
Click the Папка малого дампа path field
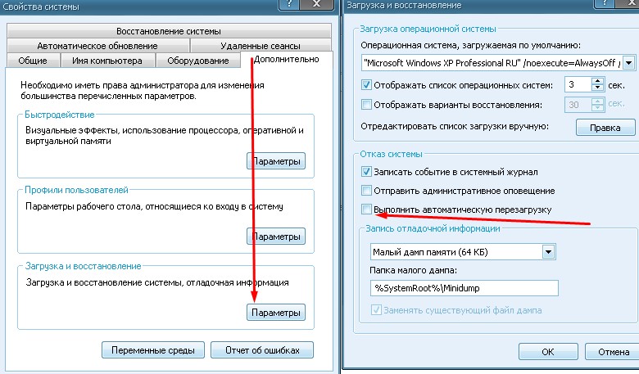[465, 288]
